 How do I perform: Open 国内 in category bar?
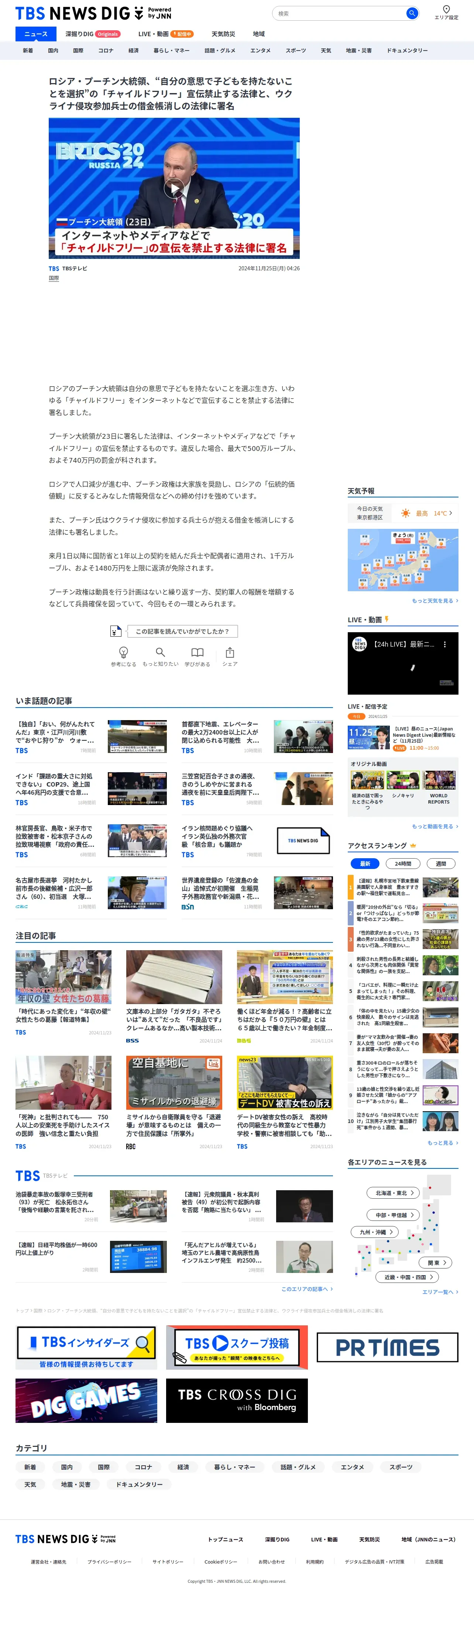click(53, 51)
